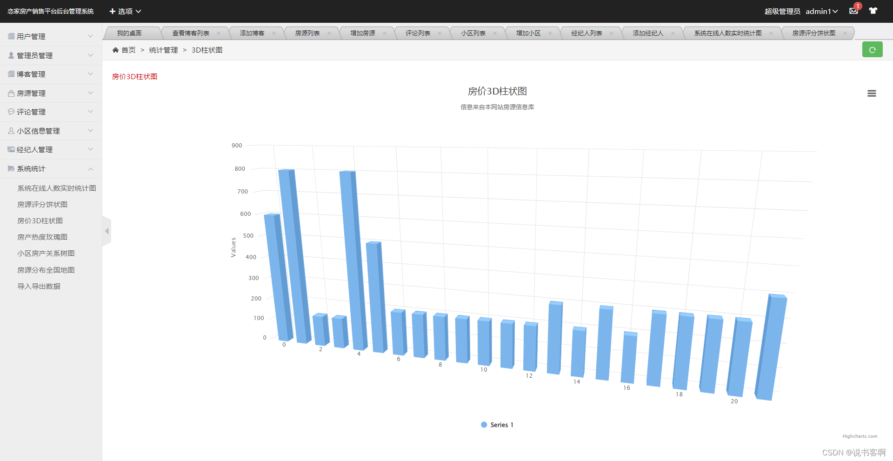
Task: Click the tallest bar at index 1
Action: 295,256
